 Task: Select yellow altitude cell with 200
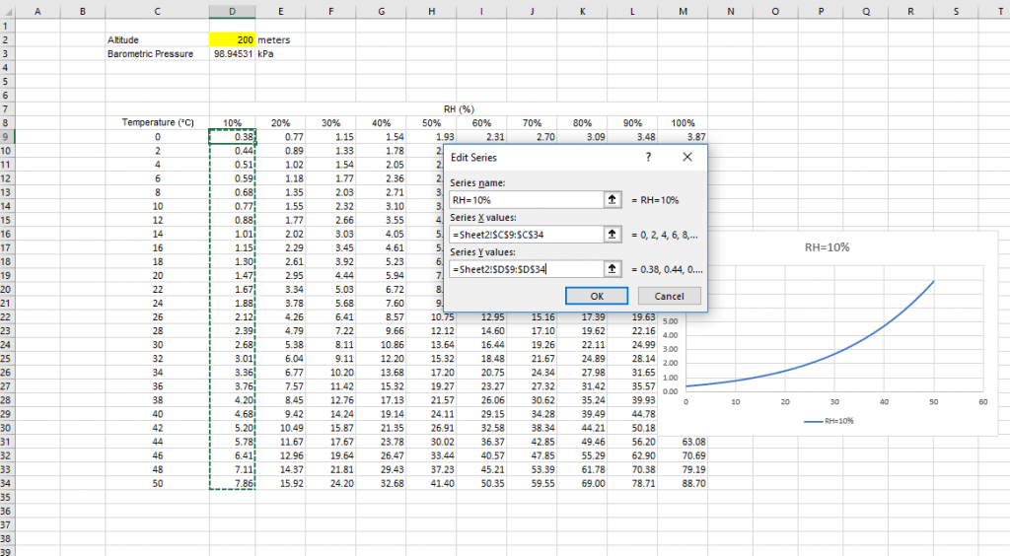click(x=232, y=39)
